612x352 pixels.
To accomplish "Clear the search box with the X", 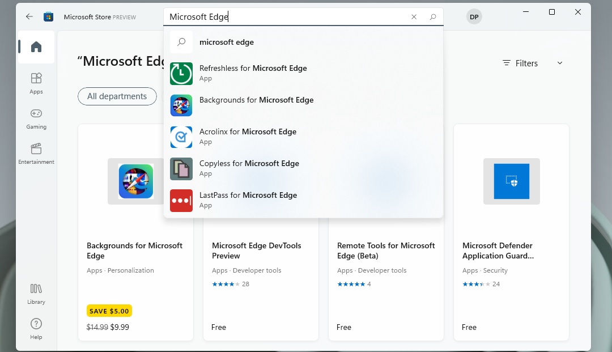I will [x=414, y=16].
